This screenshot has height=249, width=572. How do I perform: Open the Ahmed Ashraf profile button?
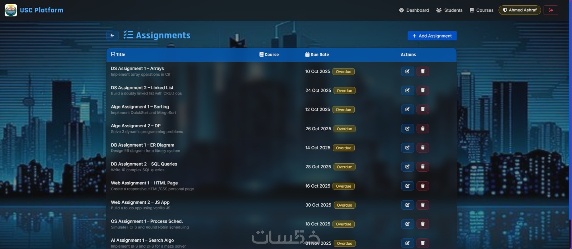tap(519, 10)
